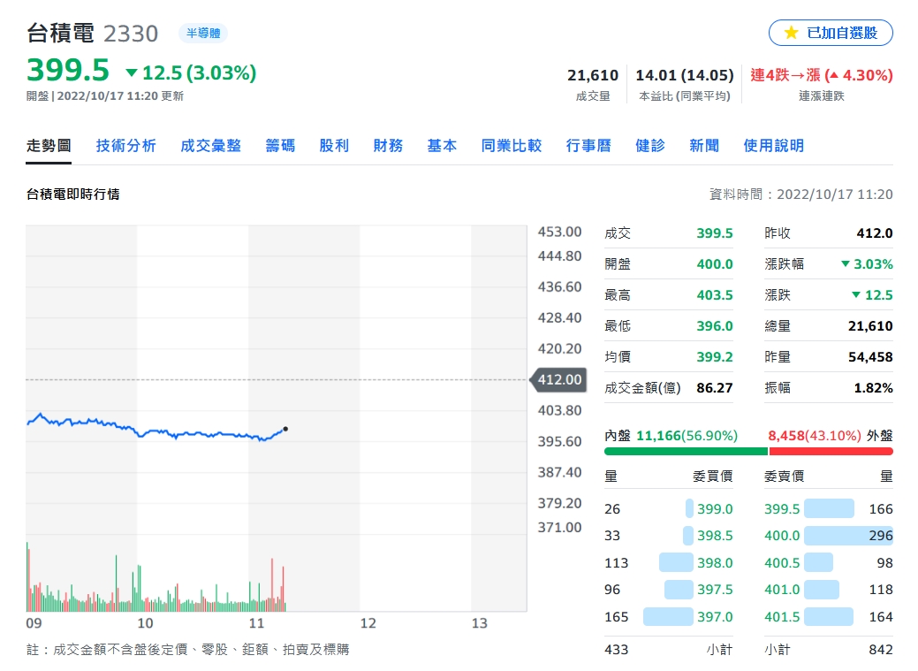Select the 走勢圖 tab

[49, 145]
